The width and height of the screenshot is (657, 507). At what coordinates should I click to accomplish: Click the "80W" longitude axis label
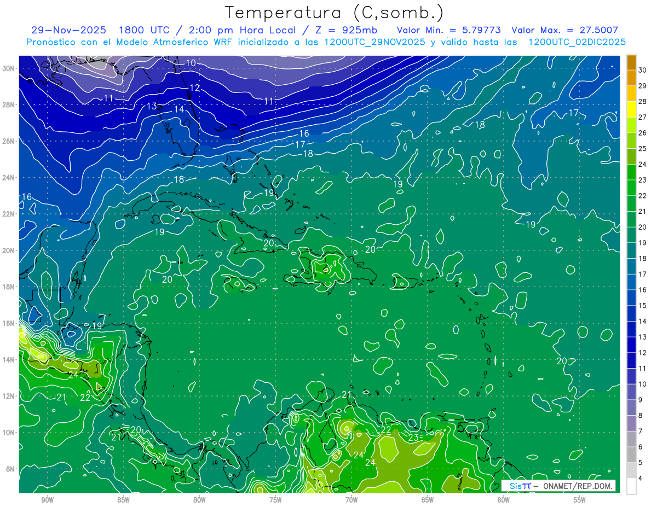coord(199,500)
